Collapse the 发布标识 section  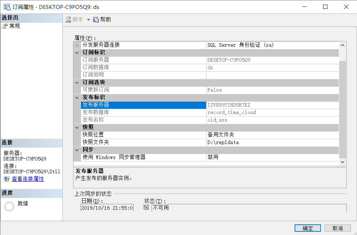[77, 97]
